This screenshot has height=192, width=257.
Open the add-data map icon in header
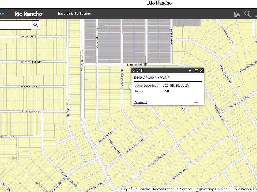coord(237,14)
